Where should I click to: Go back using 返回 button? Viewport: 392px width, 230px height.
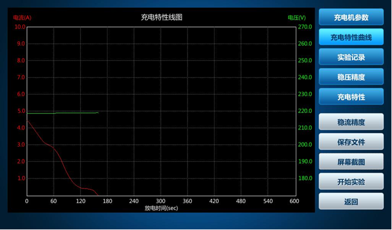click(x=351, y=201)
